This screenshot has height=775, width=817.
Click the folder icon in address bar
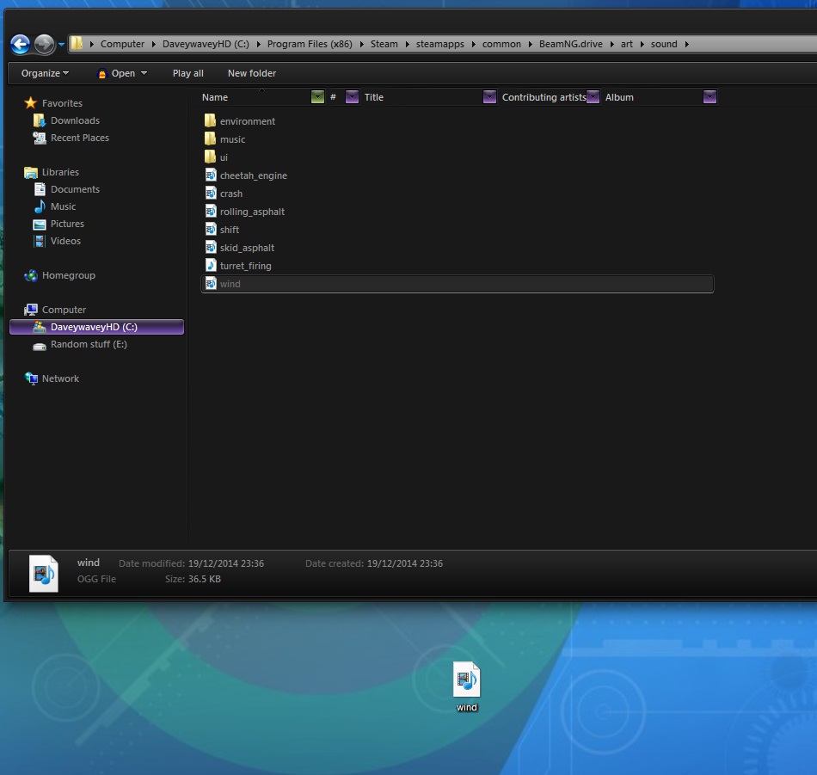[77, 43]
